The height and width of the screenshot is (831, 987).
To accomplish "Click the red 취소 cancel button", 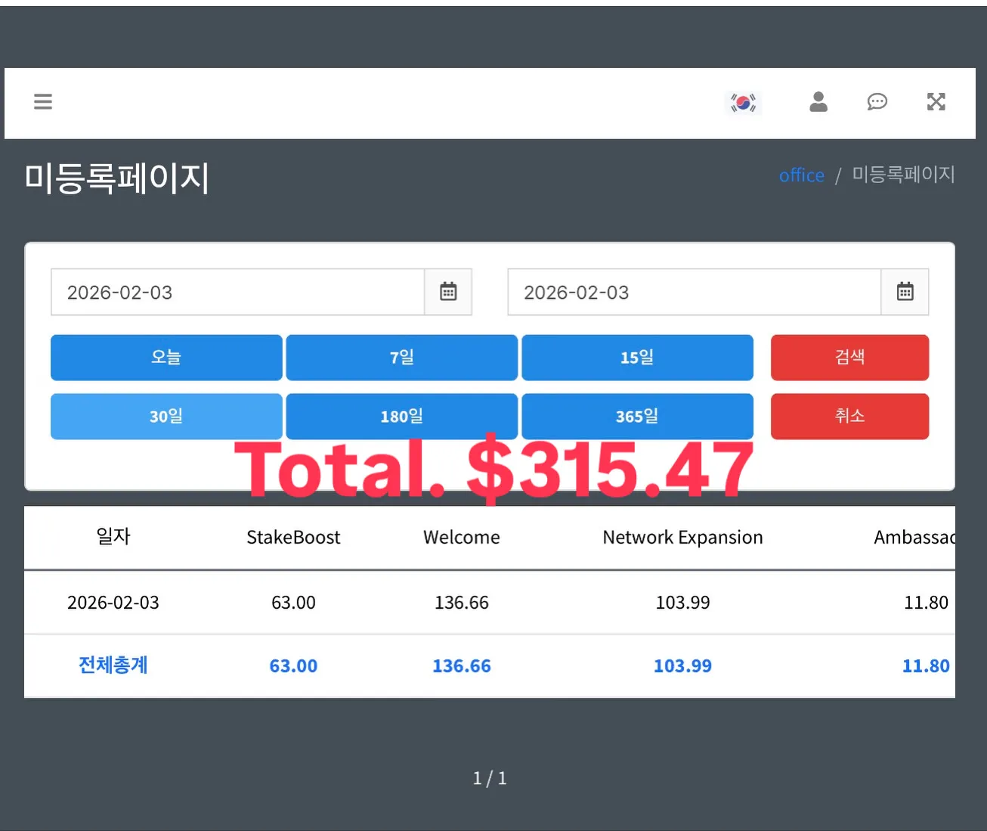I will pyautogui.click(x=849, y=417).
